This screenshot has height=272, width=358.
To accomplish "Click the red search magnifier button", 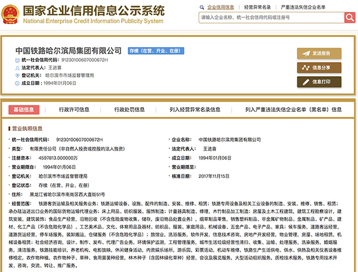I will pos(350,17).
